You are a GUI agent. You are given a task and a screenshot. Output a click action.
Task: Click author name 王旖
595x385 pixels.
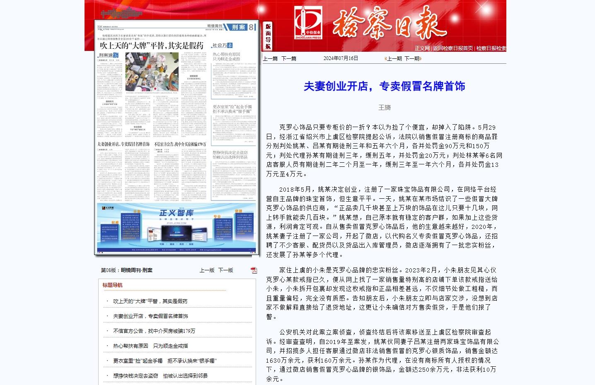[x=385, y=108]
